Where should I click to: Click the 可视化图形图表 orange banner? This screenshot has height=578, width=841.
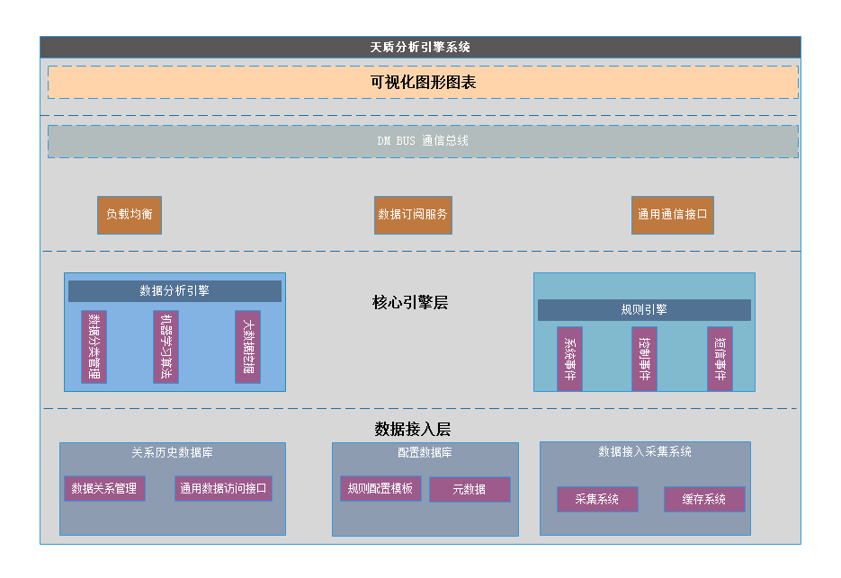click(x=423, y=82)
